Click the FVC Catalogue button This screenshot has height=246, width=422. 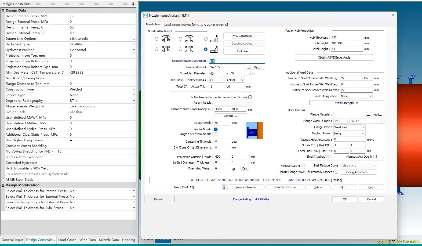[244, 36]
